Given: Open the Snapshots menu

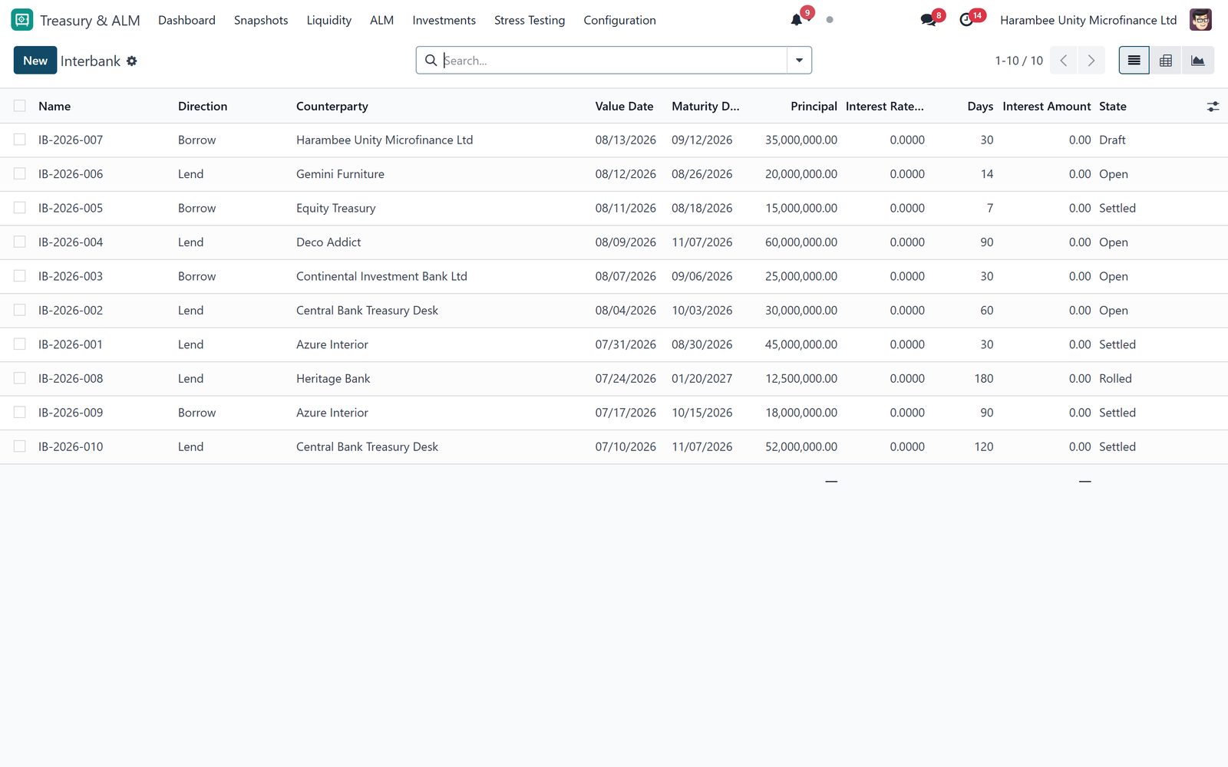Looking at the screenshot, I should pyautogui.click(x=261, y=20).
